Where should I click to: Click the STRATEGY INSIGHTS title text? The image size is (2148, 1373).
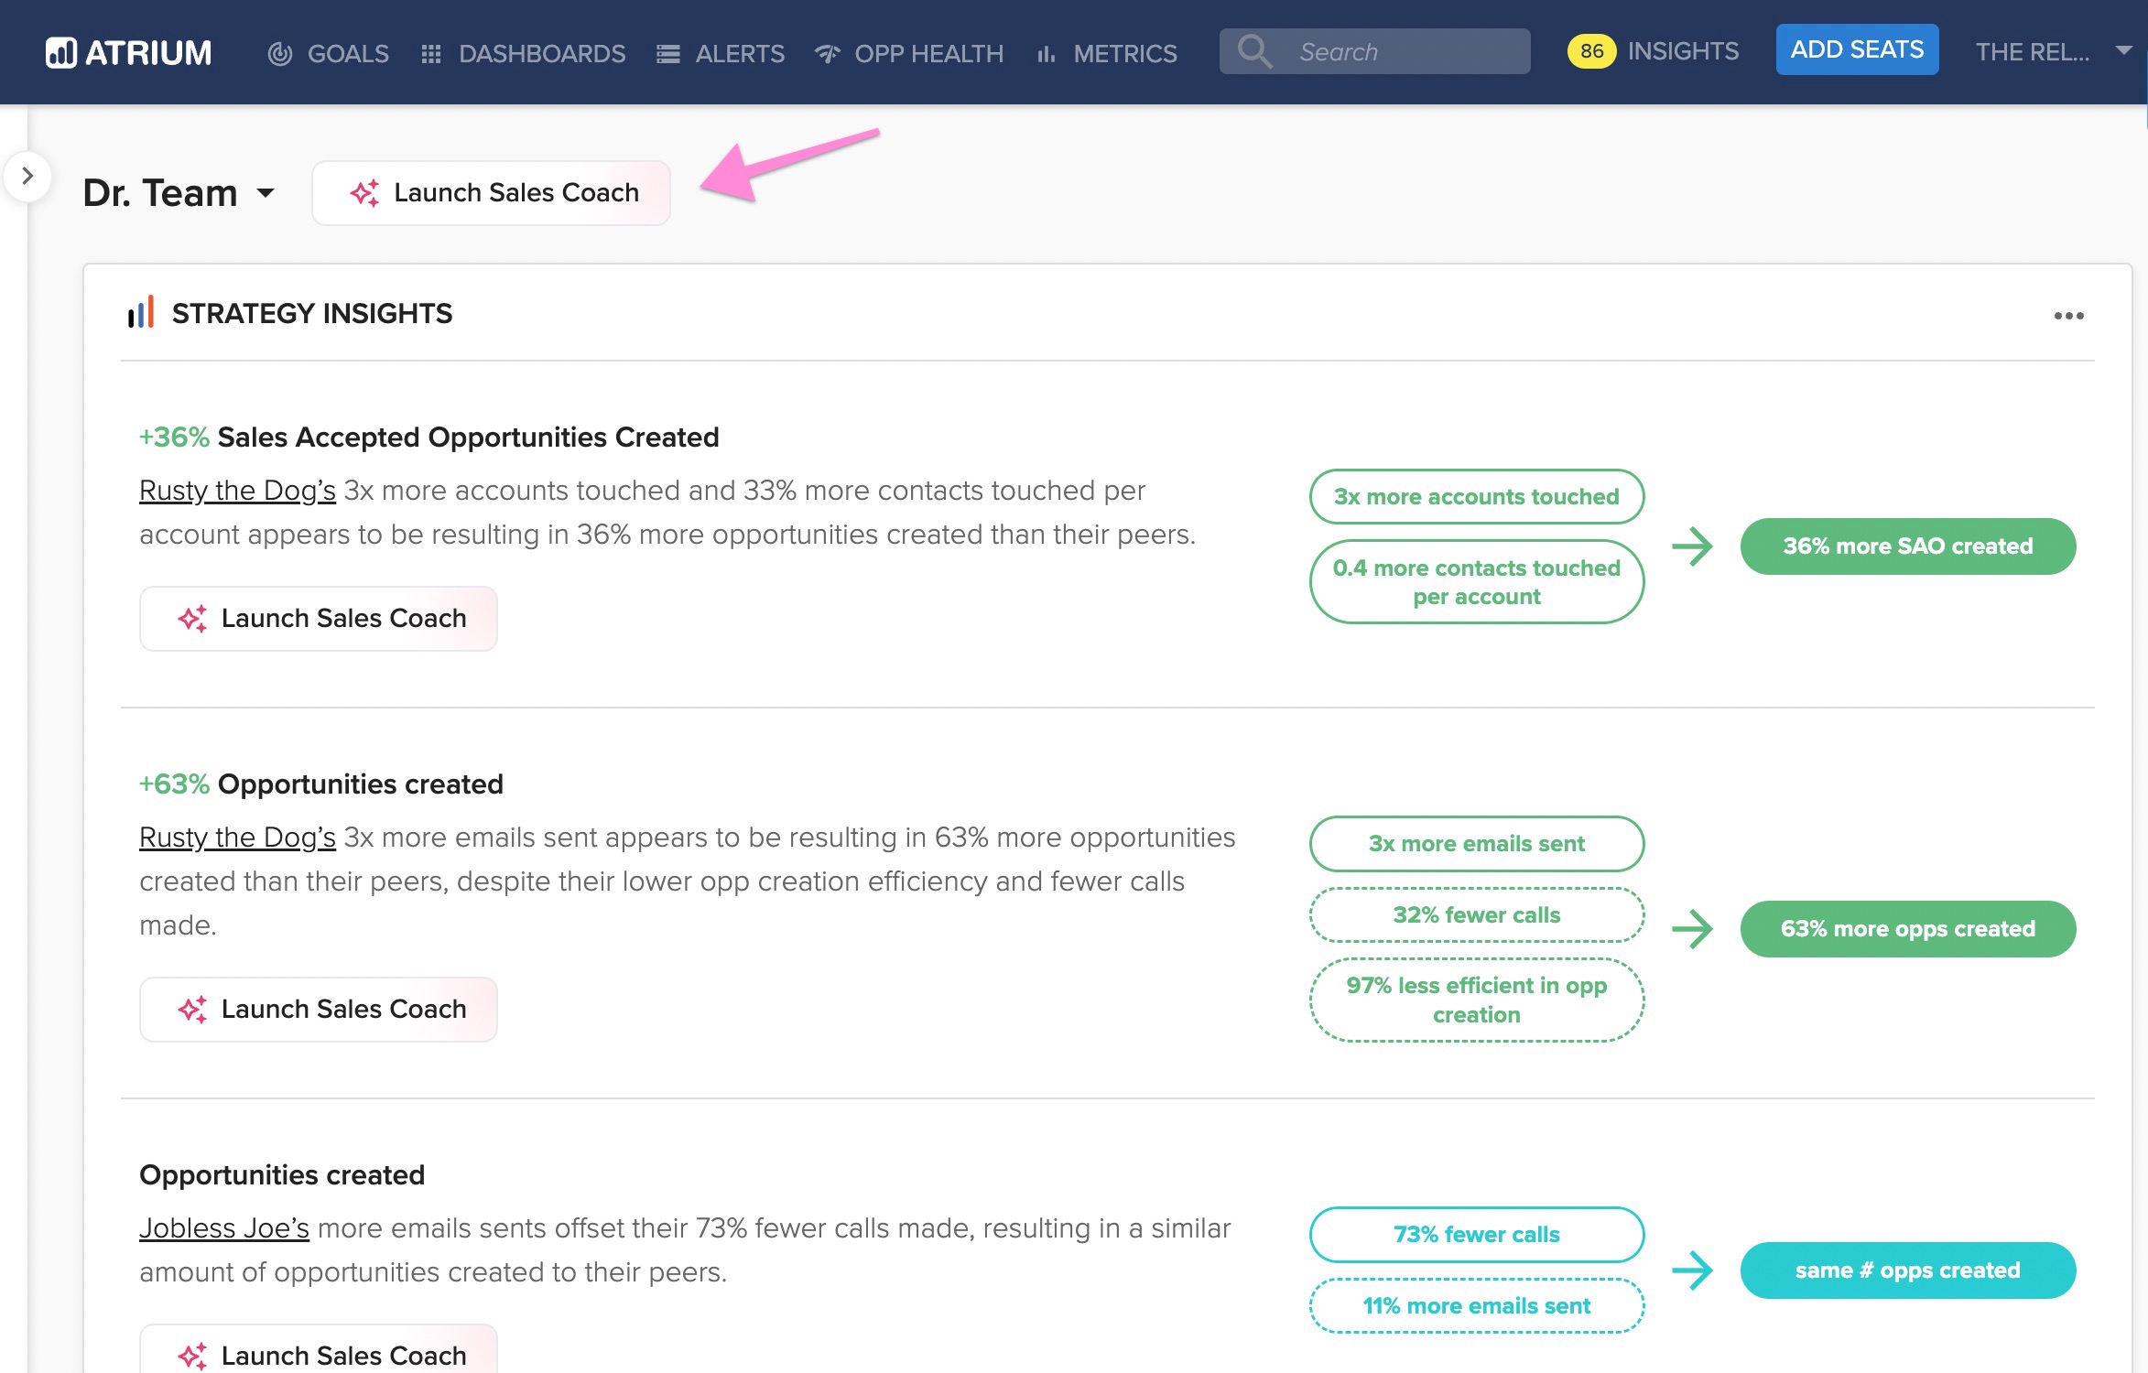(x=312, y=314)
